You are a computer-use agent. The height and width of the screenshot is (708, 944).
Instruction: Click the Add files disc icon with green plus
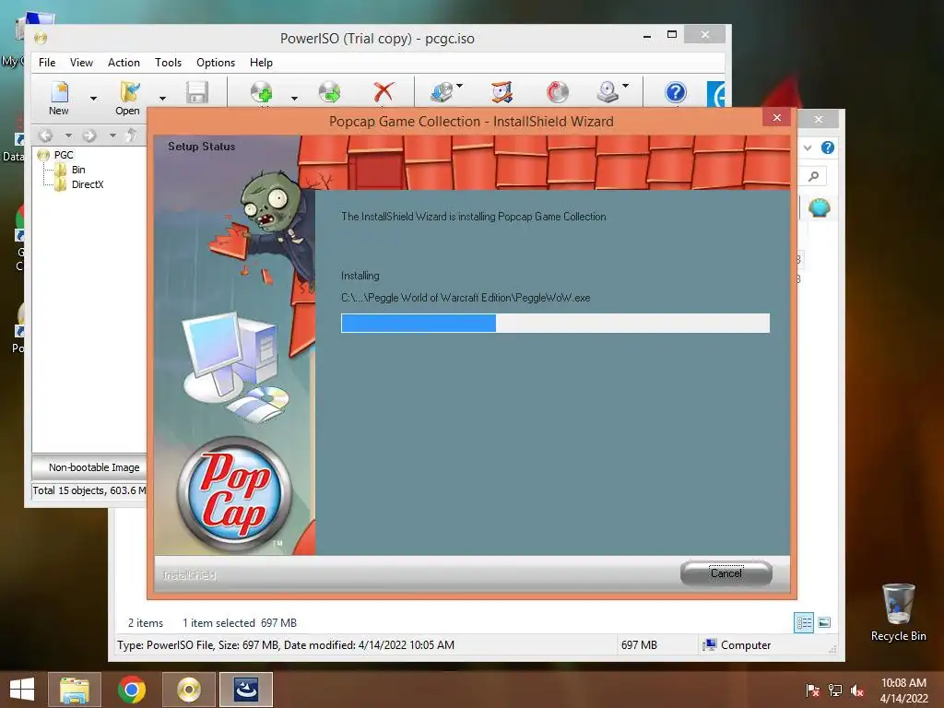(261, 93)
